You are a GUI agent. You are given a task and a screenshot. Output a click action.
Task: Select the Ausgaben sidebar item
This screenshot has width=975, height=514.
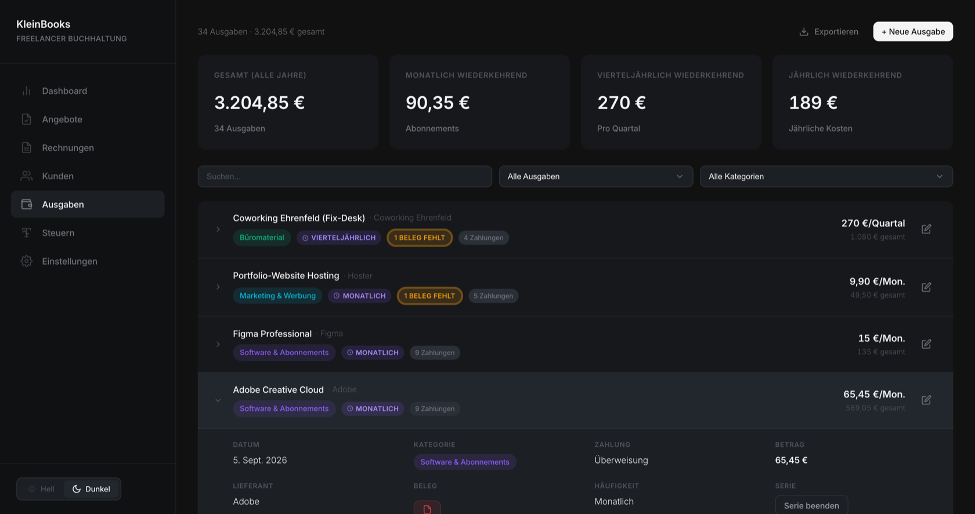tap(88, 204)
